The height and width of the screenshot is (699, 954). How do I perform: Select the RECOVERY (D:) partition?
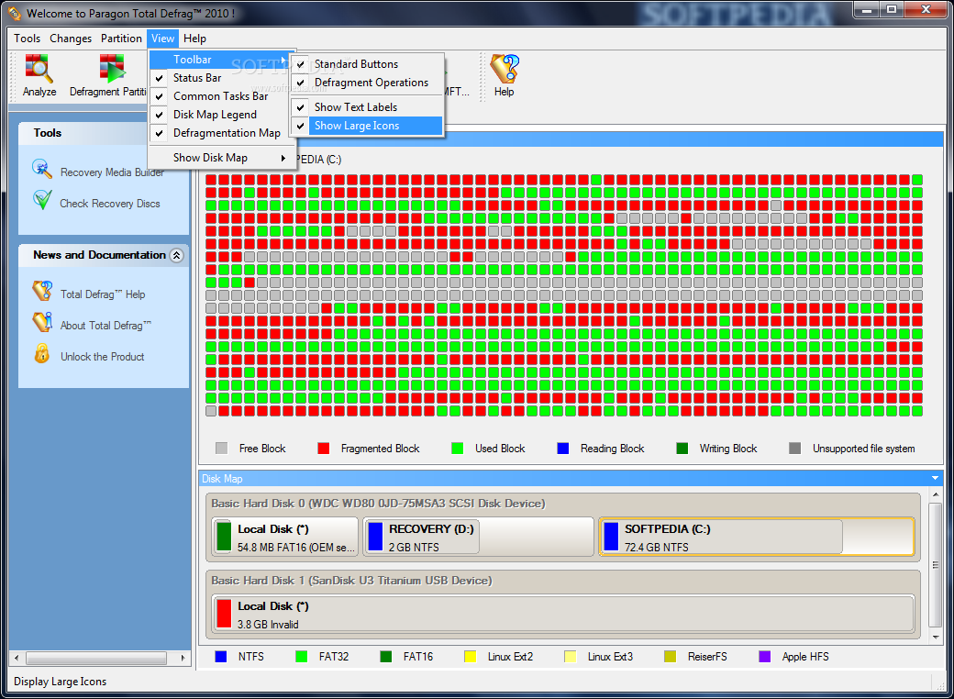(479, 537)
